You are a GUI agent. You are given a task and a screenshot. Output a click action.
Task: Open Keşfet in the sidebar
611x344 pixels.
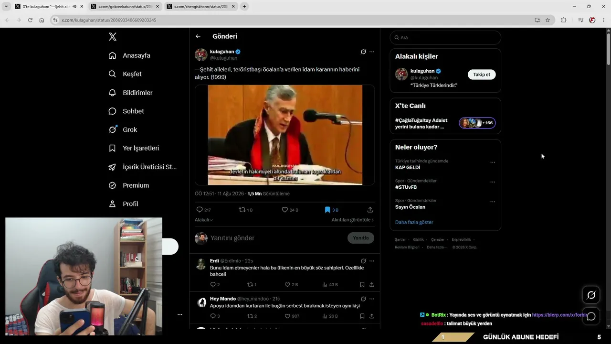(x=125, y=74)
